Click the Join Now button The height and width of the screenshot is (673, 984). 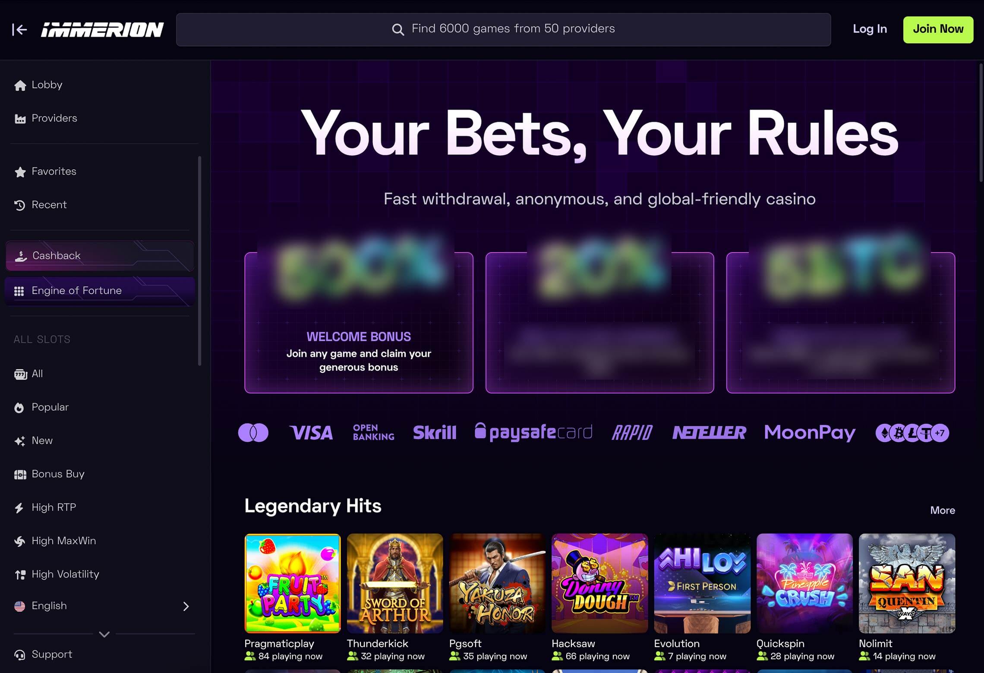click(938, 29)
